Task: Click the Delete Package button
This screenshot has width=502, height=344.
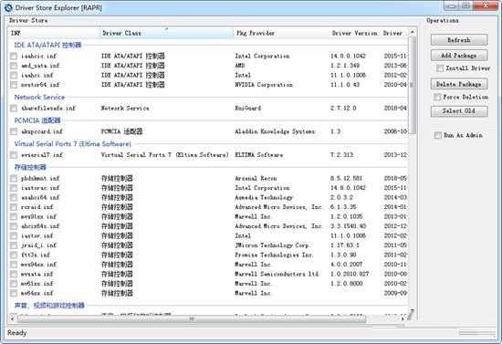Action: pyautogui.click(x=459, y=84)
